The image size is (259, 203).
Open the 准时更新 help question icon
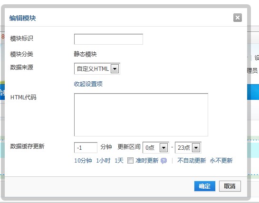[x=163, y=161]
